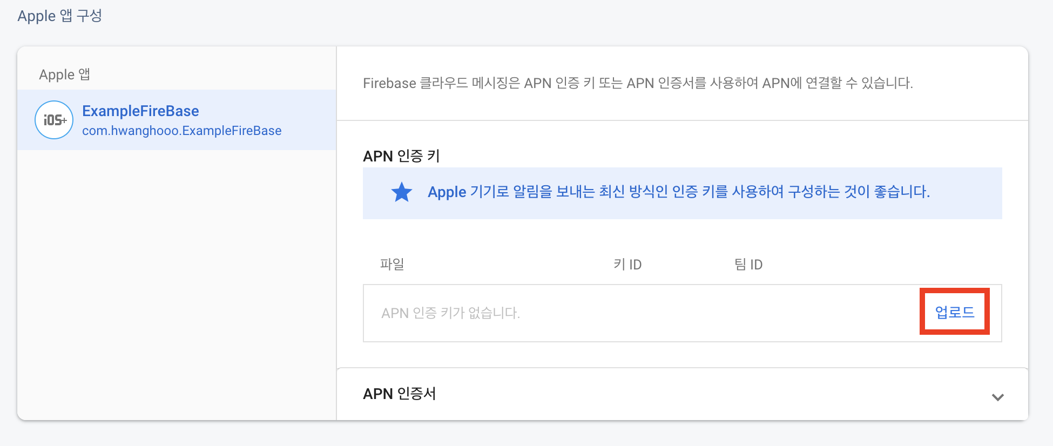Click the 팀 ID column header
Viewport: 1053px width, 446px height.
point(748,264)
